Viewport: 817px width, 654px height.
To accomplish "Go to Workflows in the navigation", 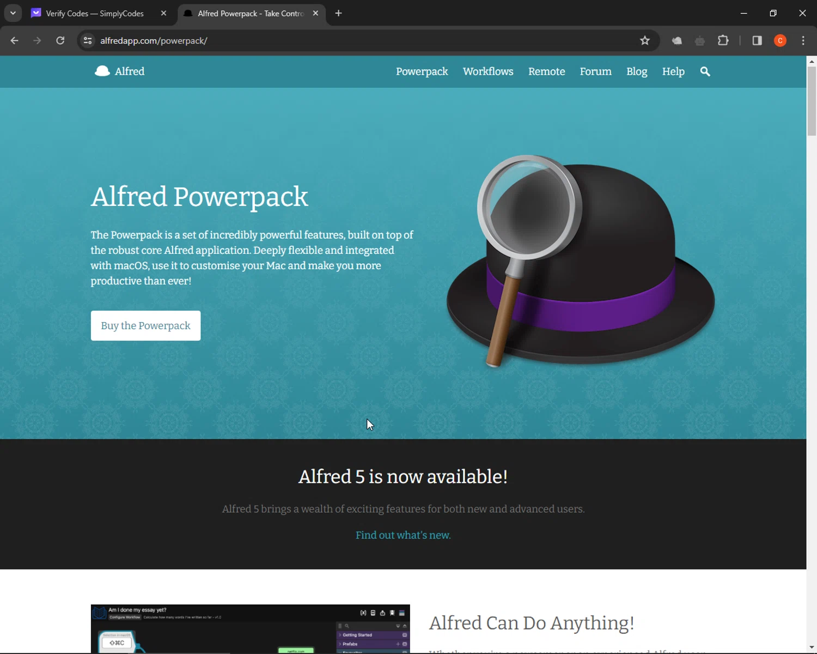I will tap(488, 71).
